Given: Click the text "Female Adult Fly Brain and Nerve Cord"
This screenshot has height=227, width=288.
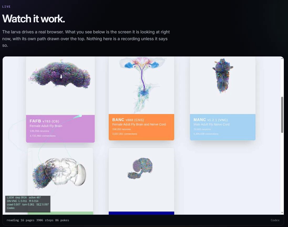Looking at the screenshot, I should (x=139, y=124).
